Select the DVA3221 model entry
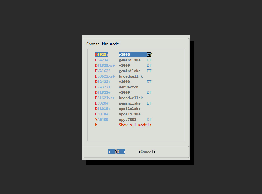This screenshot has height=194, width=262. [x=103, y=87]
